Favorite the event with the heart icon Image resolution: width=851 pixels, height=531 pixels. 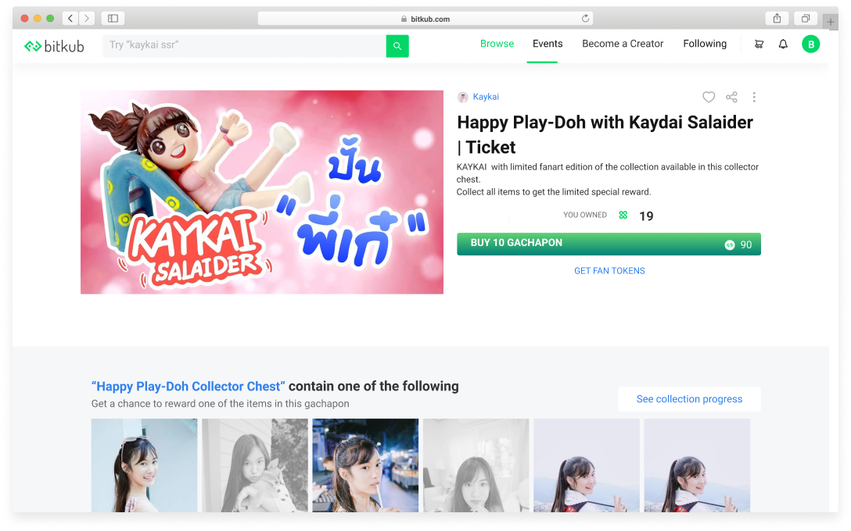[x=709, y=97]
